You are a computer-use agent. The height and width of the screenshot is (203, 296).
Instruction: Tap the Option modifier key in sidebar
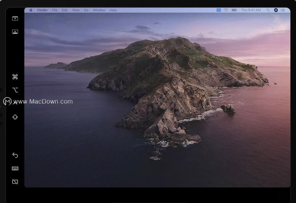tap(15, 90)
